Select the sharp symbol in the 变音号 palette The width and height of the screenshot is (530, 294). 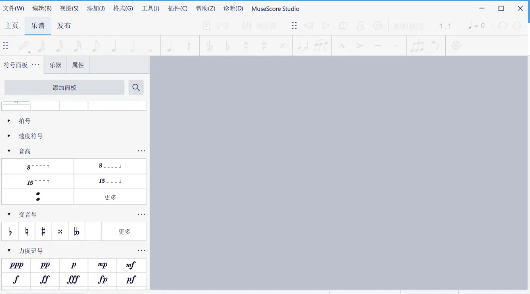(x=43, y=232)
